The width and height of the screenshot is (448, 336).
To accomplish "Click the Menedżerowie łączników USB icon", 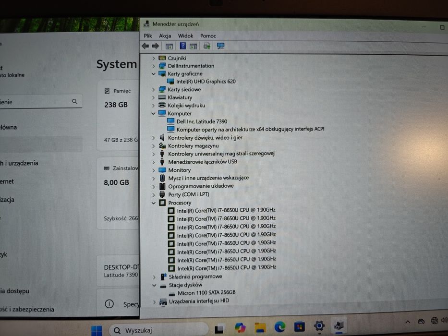I will coord(162,162).
